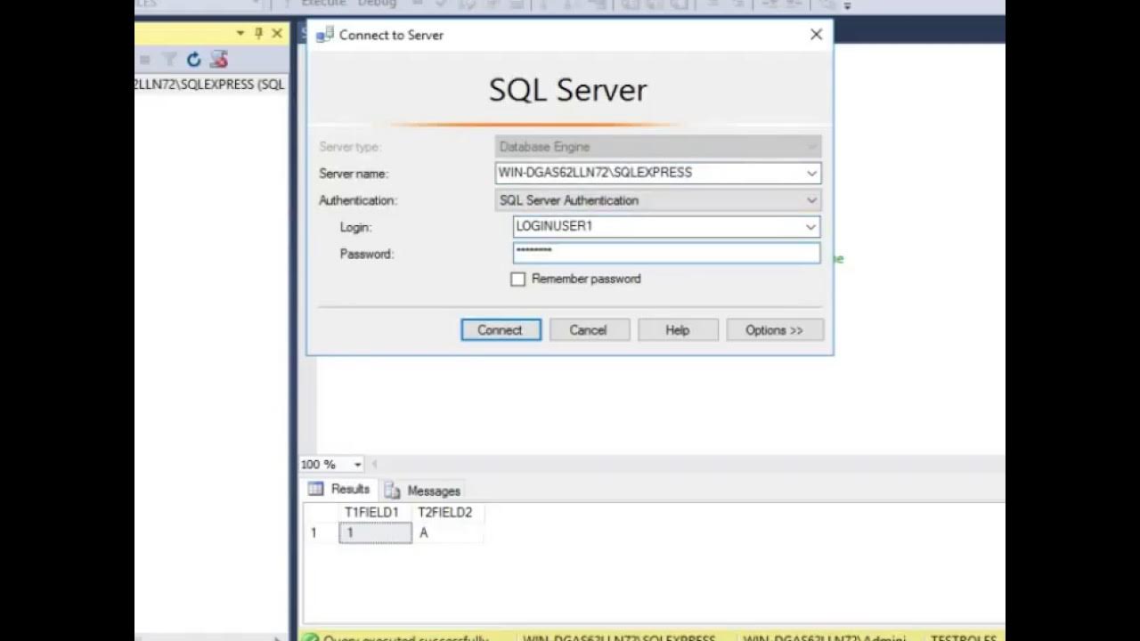The image size is (1140, 641).
Task: Click Debug in the top toolbar
Action: coord(377,4)
